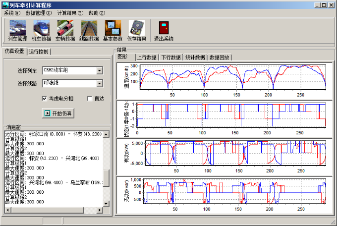Toggle 考虑电分相 checkbox

pos(45,99)
